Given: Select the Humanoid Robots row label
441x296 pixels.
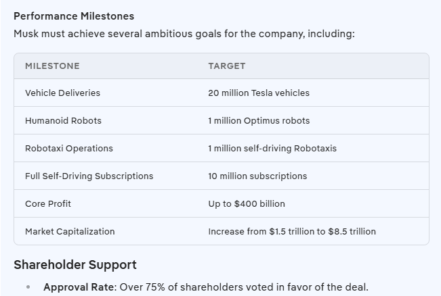Looking at the screenshot, I should (x=63, y=120).
